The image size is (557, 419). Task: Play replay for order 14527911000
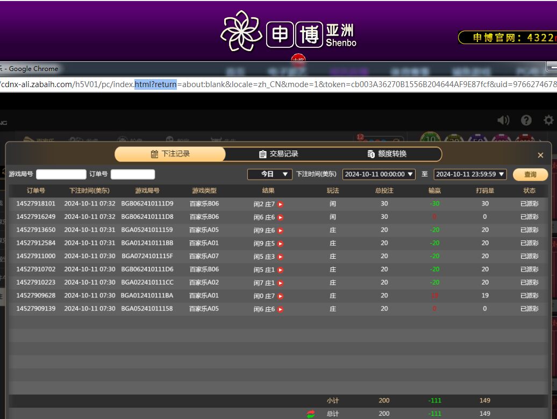click(x=280, y=257)
